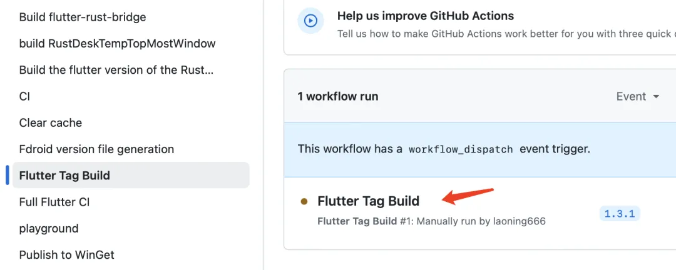Screen dimensions: 676x270
Task: Go to the CI workflow
Action: [25, 96]
